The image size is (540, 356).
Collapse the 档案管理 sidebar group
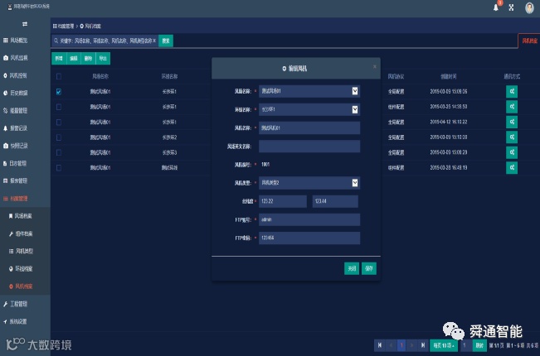(x=16, y=198)
